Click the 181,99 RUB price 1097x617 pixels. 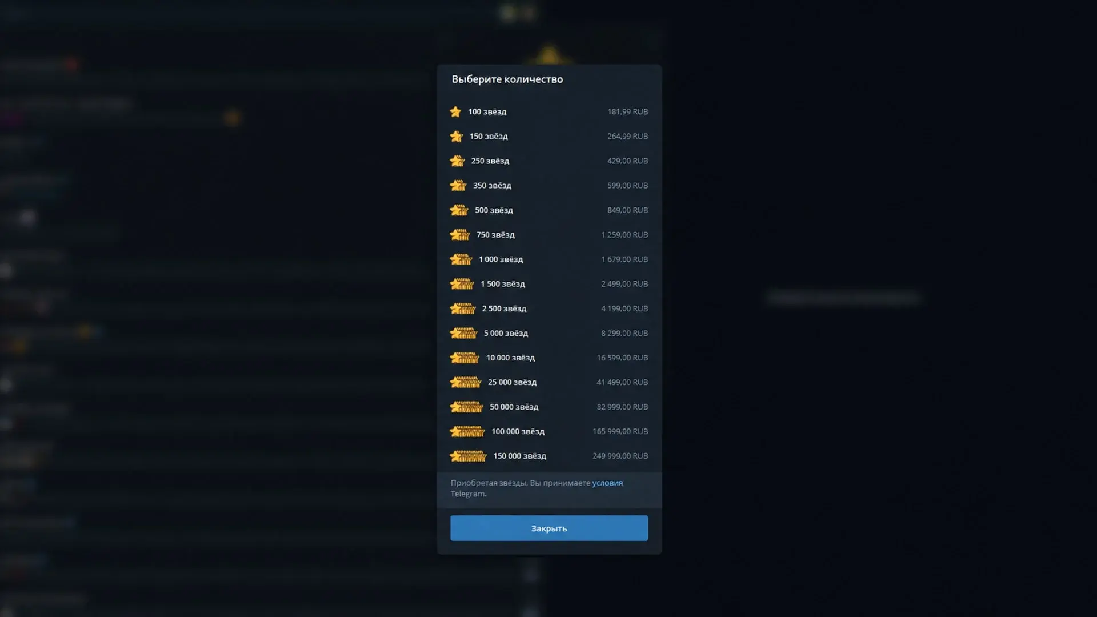pyautogui.click(x=627, y=111)
